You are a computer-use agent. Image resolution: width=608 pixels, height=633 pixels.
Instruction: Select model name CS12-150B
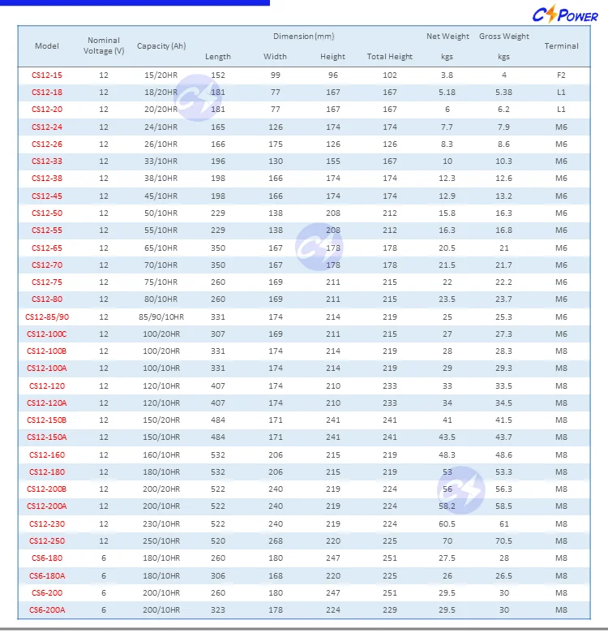[47, 420]
